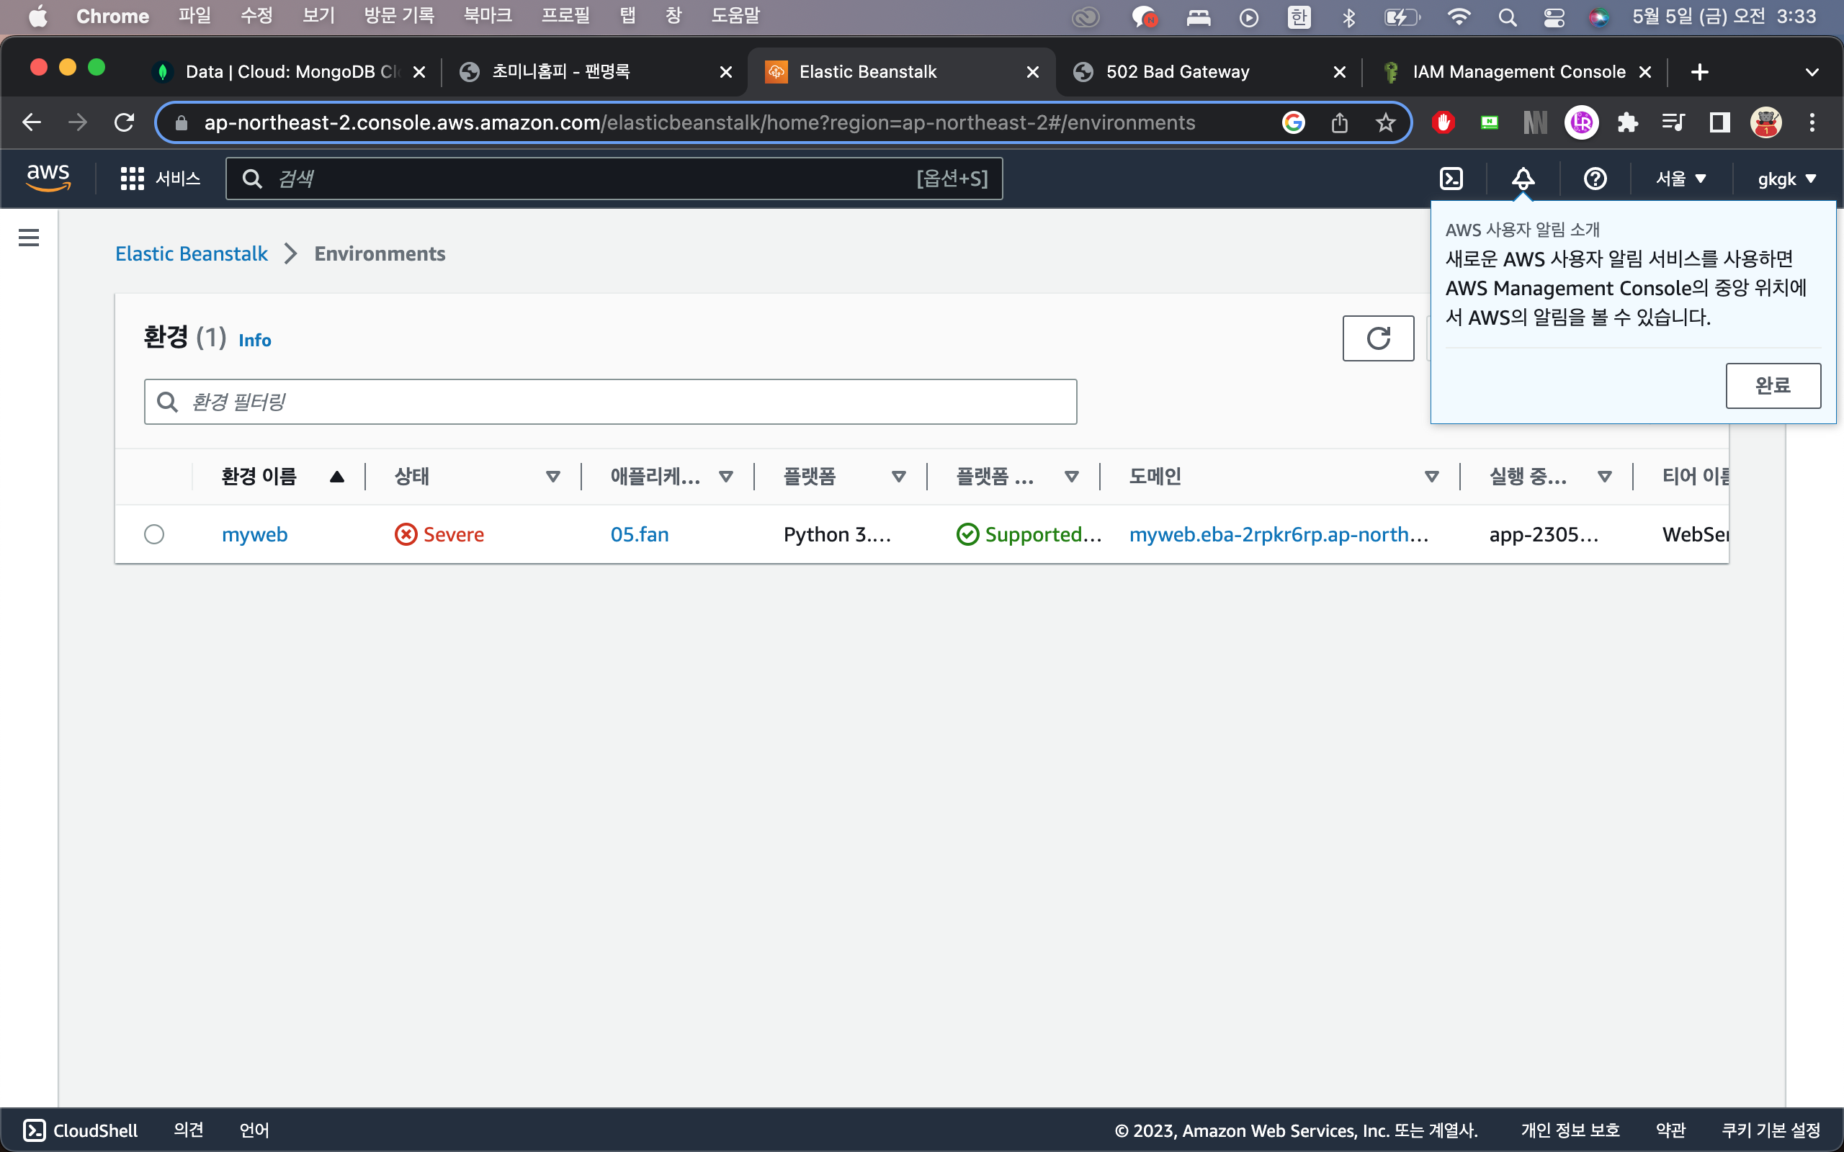Open the Info link next to 환경
Viewport: 1844px width, 1152px height.
click(x=254, y=340)
